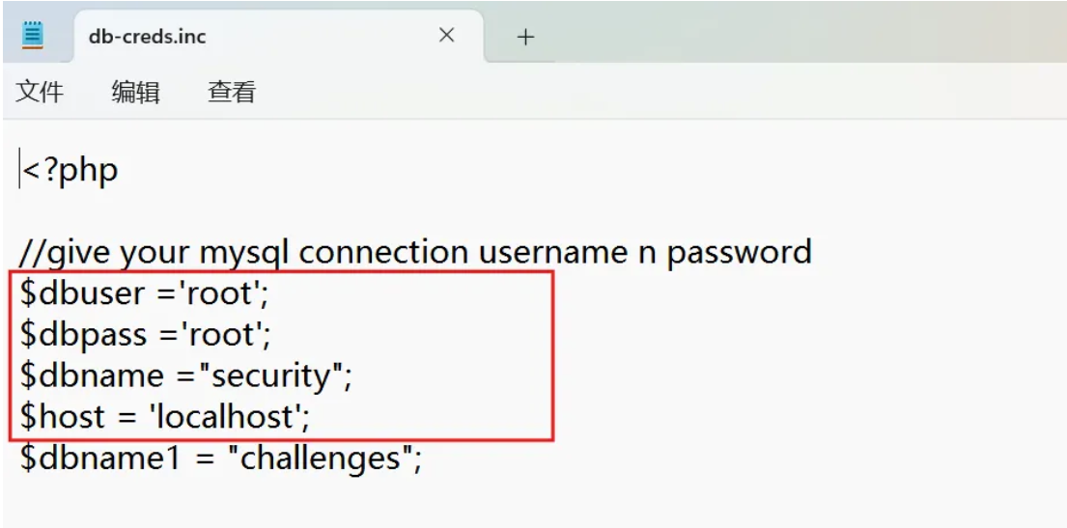The height and width of the screenshot is (528, 1067).
Task: Place cursor in the $host variable
Action: tap(63, 416)
